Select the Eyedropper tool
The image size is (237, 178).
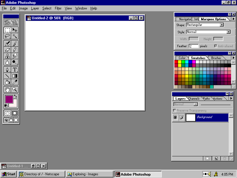coord(15,82)
